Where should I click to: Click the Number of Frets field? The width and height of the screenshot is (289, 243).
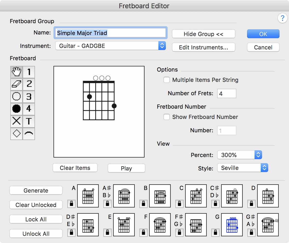click(x=227, y=93)
